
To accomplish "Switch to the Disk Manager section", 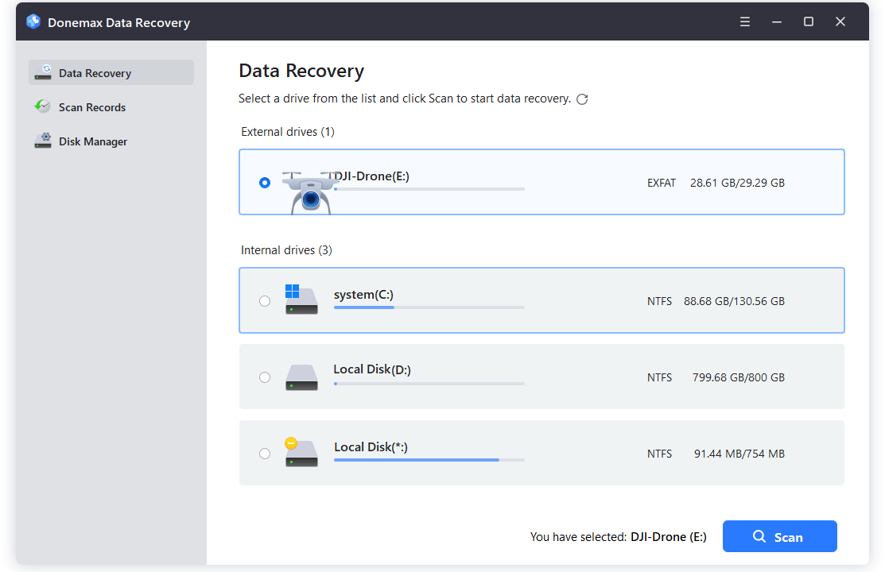I will pyautogui.click(x=93, y=141).
